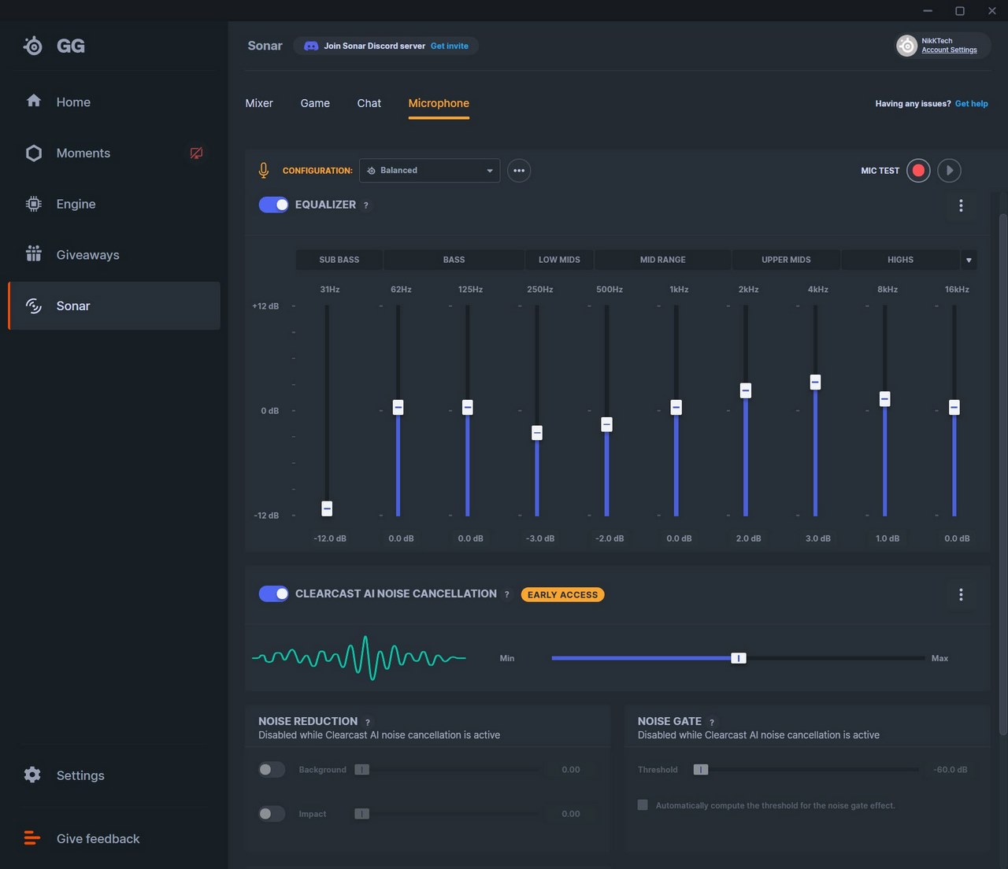Click the vertical scrollbar on right edge
Screen dimensions: 1008x869
tap(1002, 474)
